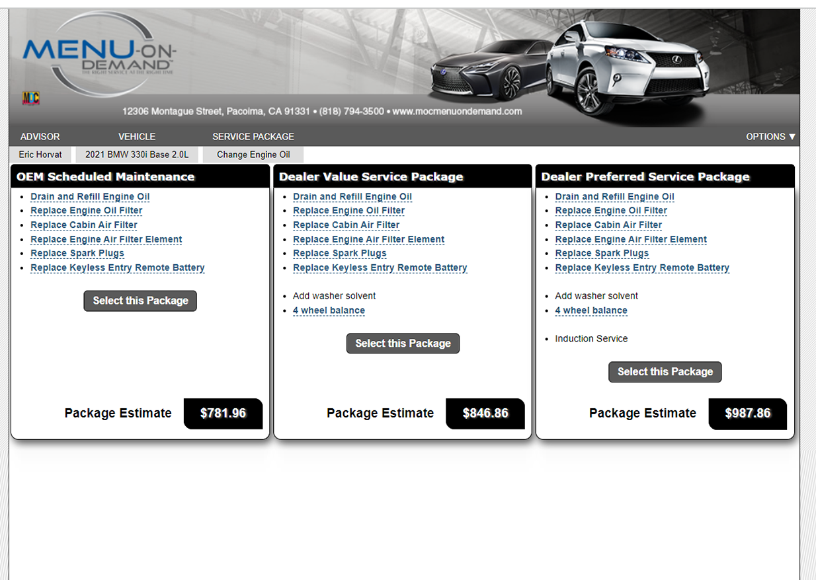Open Replace Cabin Air Filter in OEM package
This screenshot has height=580, width=816.
click(x=84, y=225)
